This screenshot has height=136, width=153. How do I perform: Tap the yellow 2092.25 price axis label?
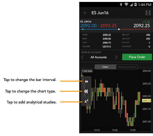146,101
